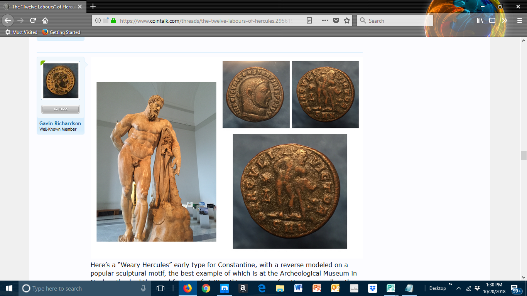Click the Getting Started bookmark
This screenshot has height=296, width=527.
click(61, 32)
